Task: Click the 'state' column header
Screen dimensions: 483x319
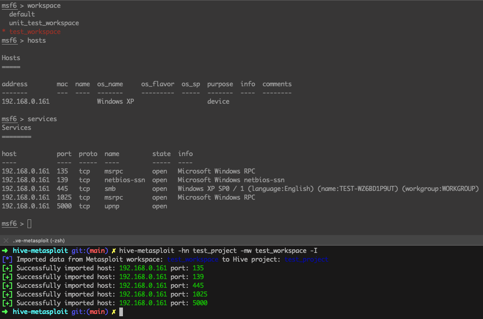Action: [161, 154]
